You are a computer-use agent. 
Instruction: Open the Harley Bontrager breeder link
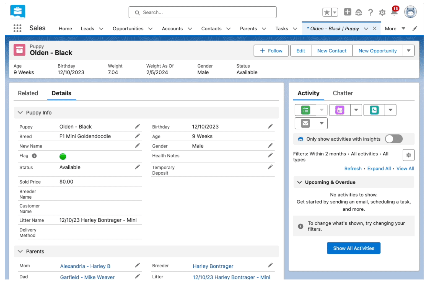point(213,266)
